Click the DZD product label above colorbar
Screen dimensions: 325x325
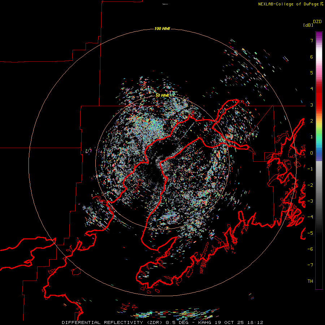(x=317, y=22)
